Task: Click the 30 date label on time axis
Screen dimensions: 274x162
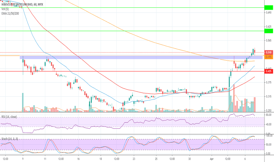Action: click(190, 159)
